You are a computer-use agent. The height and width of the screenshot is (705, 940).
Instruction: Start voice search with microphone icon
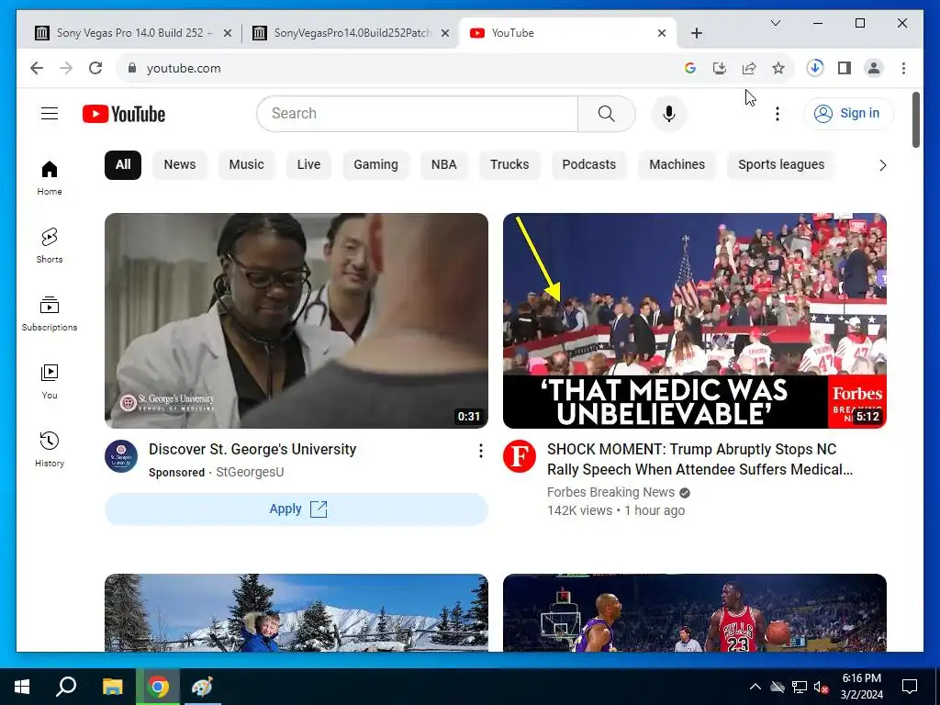point(669,113)
